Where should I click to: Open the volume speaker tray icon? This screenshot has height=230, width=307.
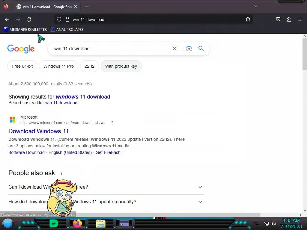[x=274, y=223]
